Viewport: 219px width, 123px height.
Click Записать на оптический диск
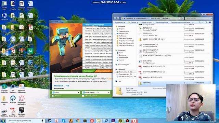click(180, 22)
